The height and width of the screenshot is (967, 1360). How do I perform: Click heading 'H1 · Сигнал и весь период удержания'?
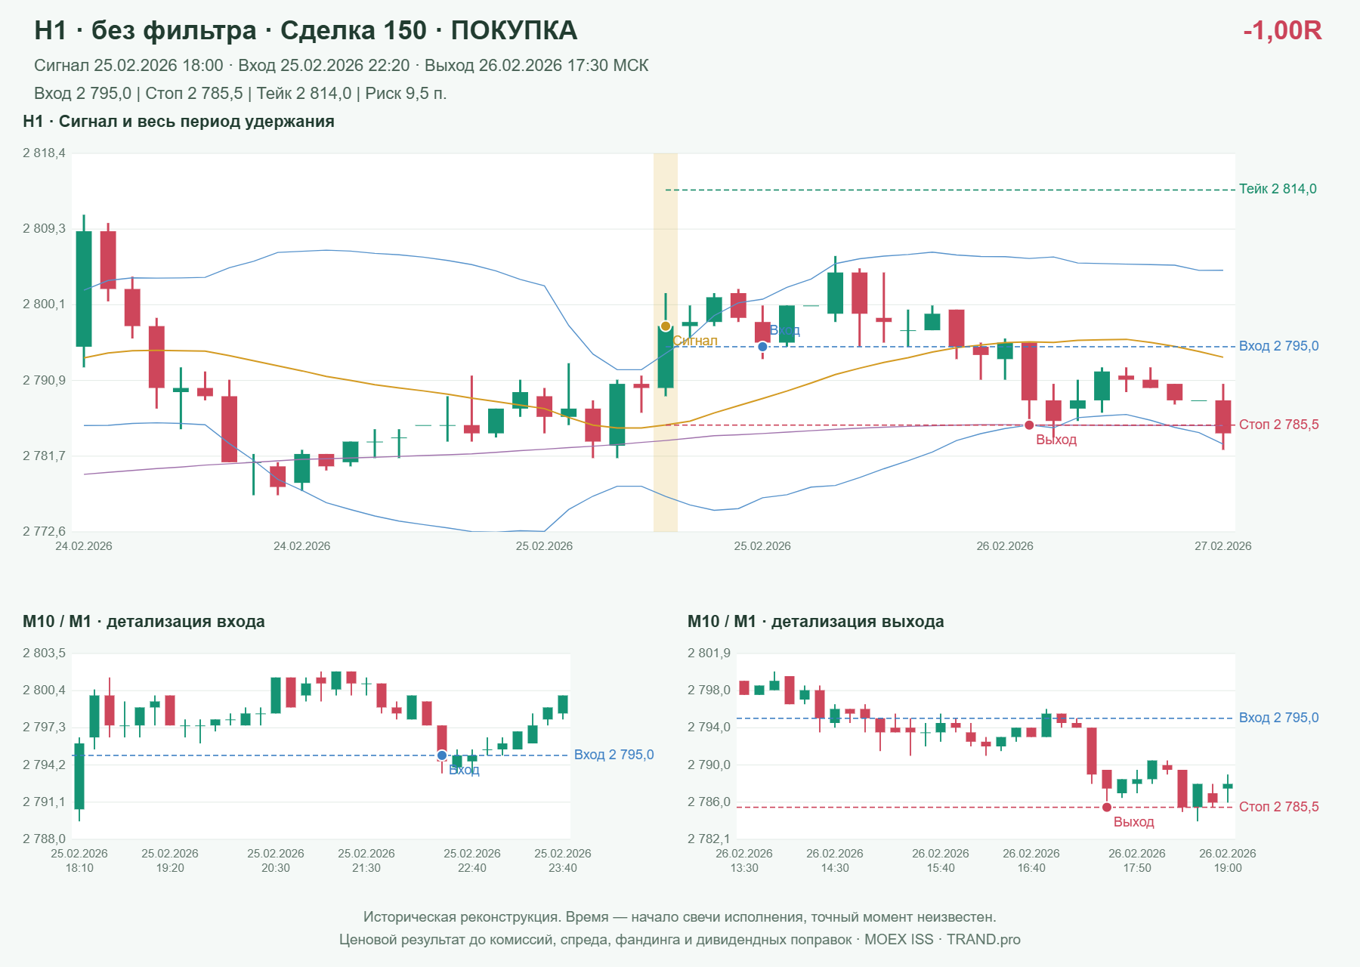[178, 122]
